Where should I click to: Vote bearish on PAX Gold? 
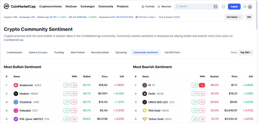tap(202, 110)
